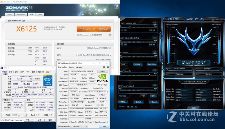Click Apply in iGame panel

(x=123, y=102)
